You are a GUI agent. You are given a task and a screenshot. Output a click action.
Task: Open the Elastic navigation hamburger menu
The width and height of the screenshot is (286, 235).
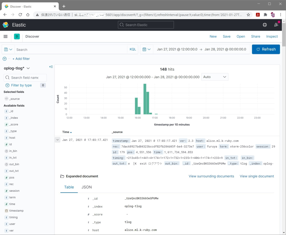pyautogui.click(x=5, y=36)
